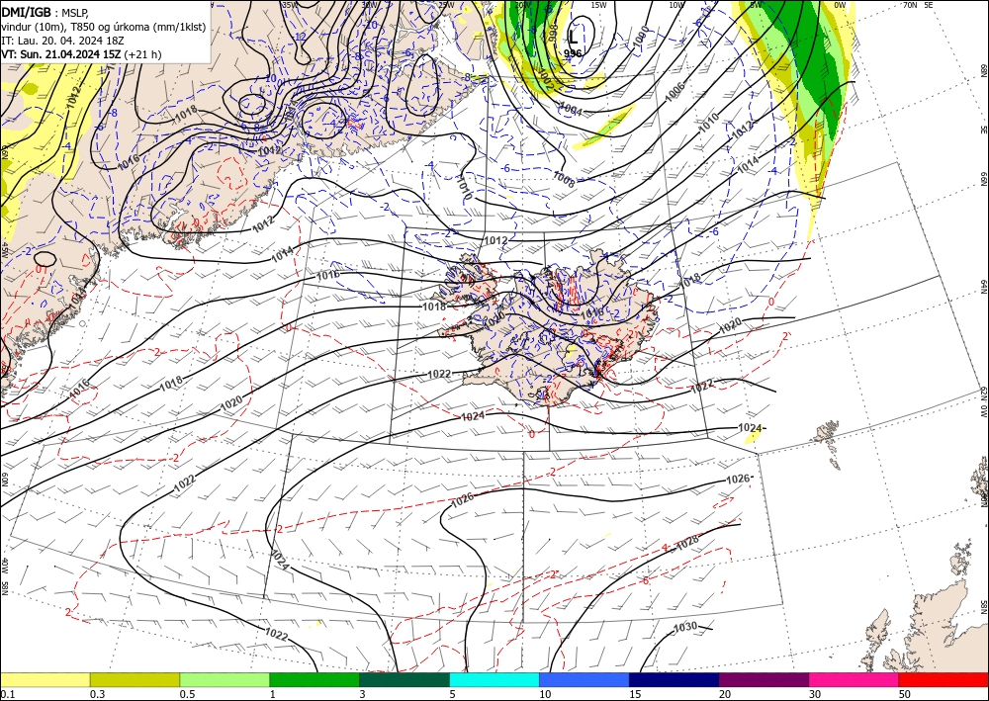989x701 pixels.
Task: Click the 1030 isobar label
Action: tap(685, 627)
